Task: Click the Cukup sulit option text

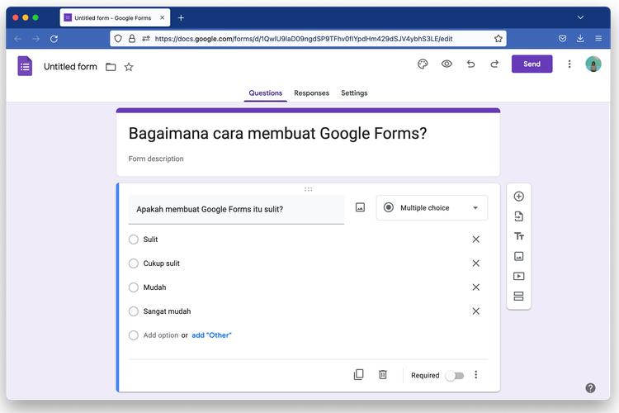Action: 162,263
